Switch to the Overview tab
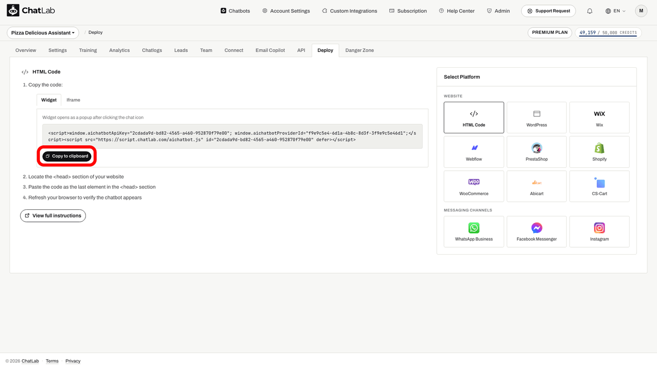 pyautogui.click(x=26, y=50)
